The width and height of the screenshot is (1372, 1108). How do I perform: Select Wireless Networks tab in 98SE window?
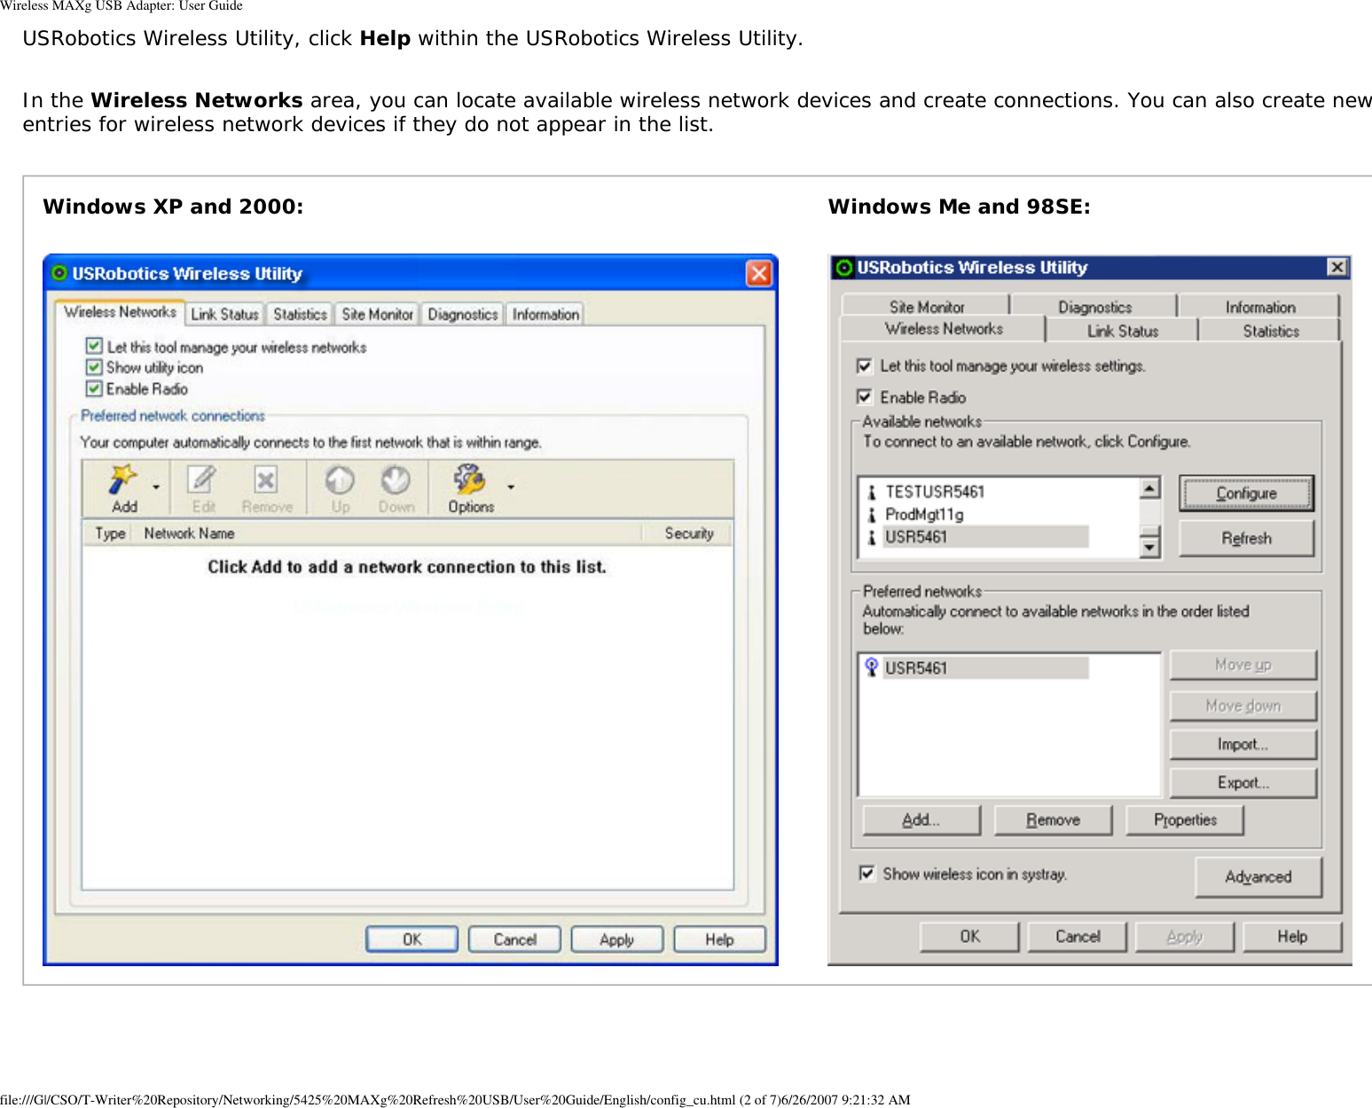click(944, 328)
